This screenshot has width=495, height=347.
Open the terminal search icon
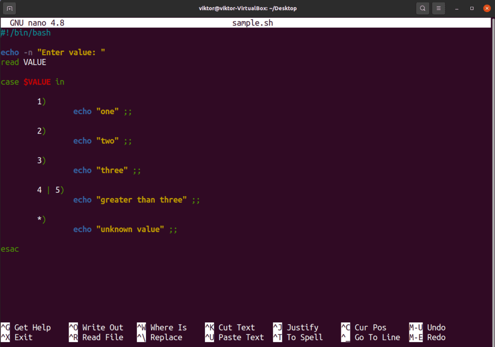coord(422,8)
